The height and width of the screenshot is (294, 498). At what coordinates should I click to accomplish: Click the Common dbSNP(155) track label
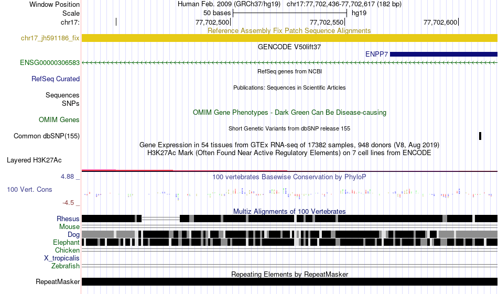[x=46, y=136]
